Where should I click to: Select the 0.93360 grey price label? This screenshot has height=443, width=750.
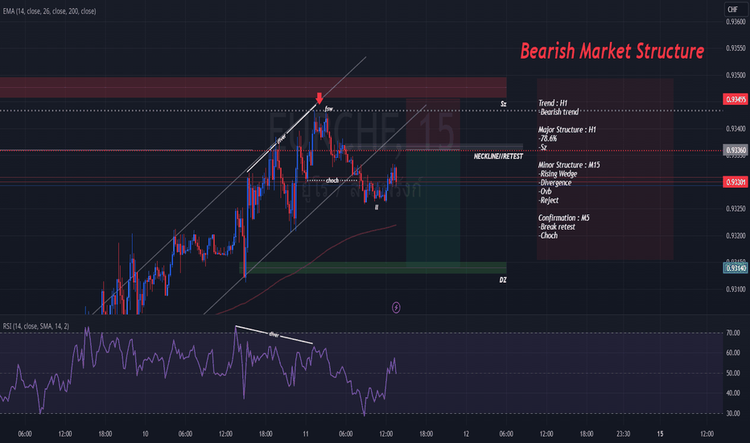pos(736,151)
